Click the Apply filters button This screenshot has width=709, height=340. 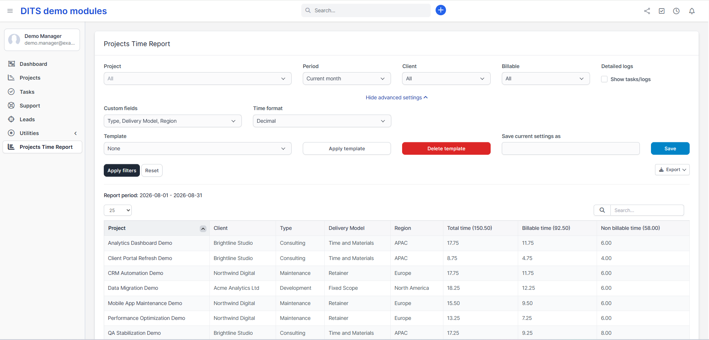tap(122, 170)
